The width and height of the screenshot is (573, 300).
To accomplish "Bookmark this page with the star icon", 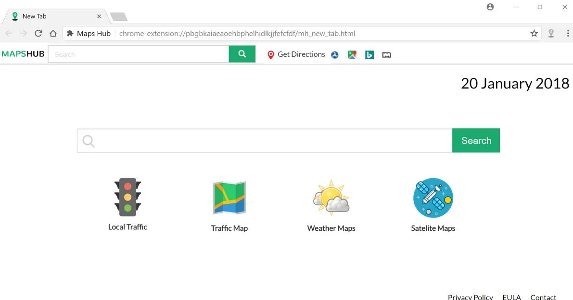I will tap(534, 34).
